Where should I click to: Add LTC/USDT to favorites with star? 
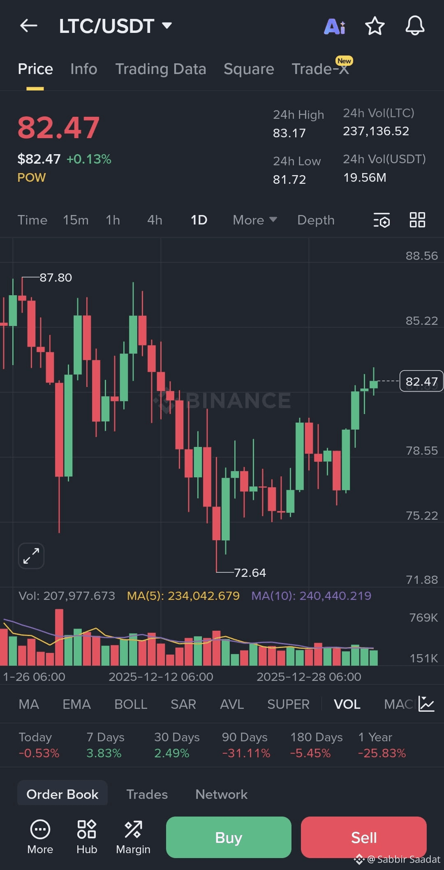click(375, 26)
